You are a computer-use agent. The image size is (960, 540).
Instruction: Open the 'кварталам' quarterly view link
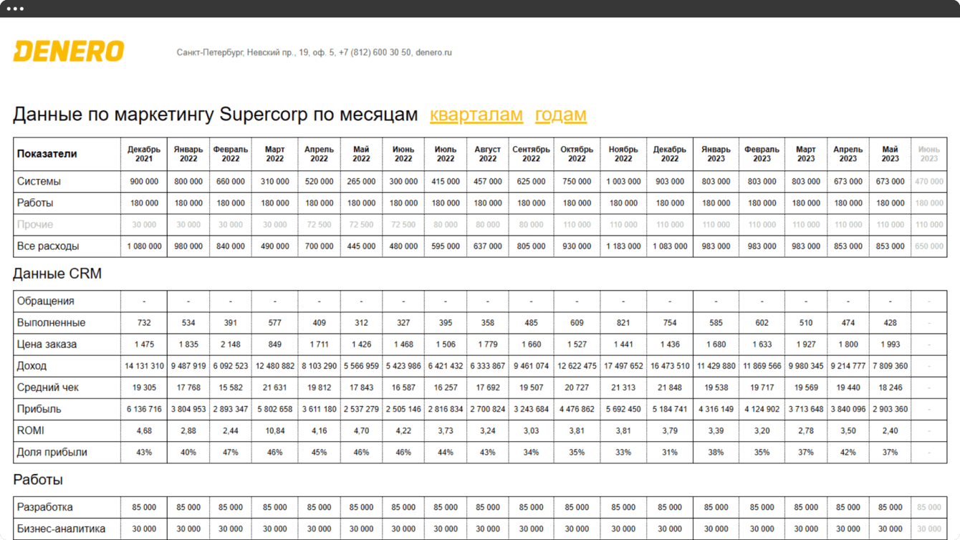coord(476,115)
